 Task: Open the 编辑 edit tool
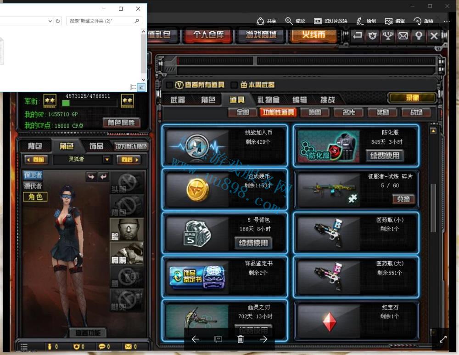395,21
